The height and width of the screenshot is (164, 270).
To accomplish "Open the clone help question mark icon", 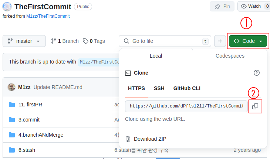I will click(x=257, y=73).
